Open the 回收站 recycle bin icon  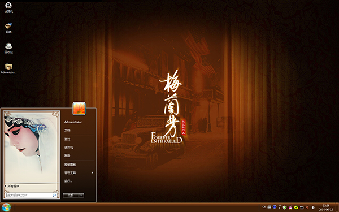(x=8, y=48)
